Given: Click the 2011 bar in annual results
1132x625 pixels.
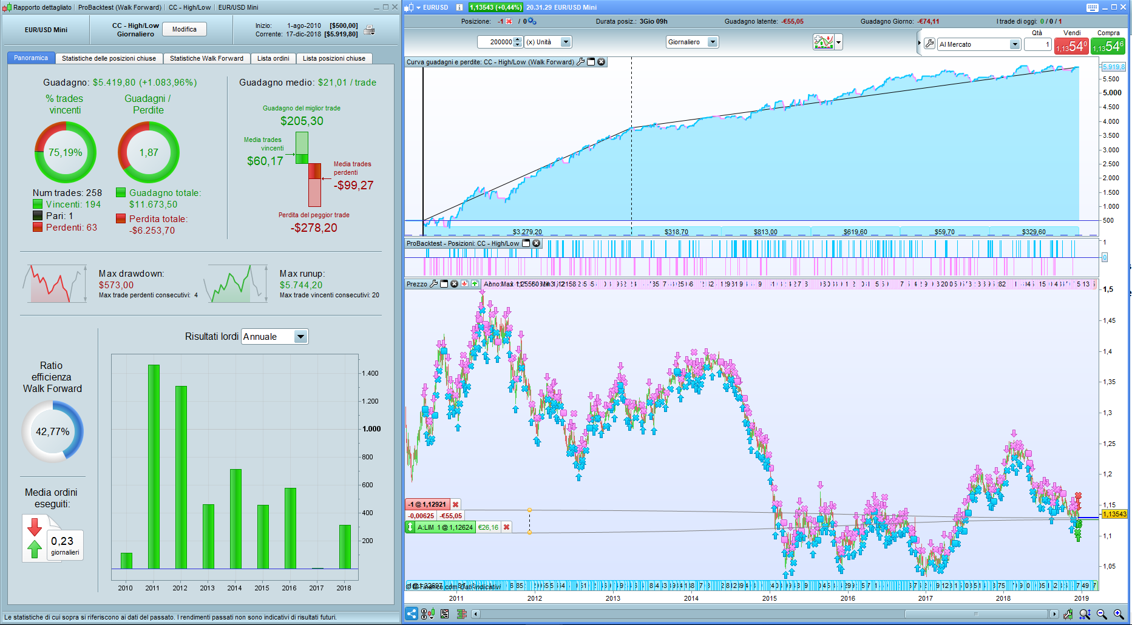Looking at the screenshot, I should [154, 467].
